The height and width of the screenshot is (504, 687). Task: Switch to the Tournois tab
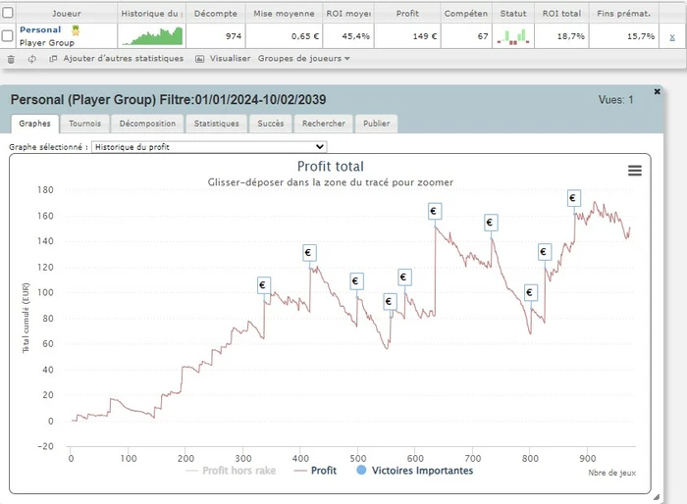click(x=84, y=124)
